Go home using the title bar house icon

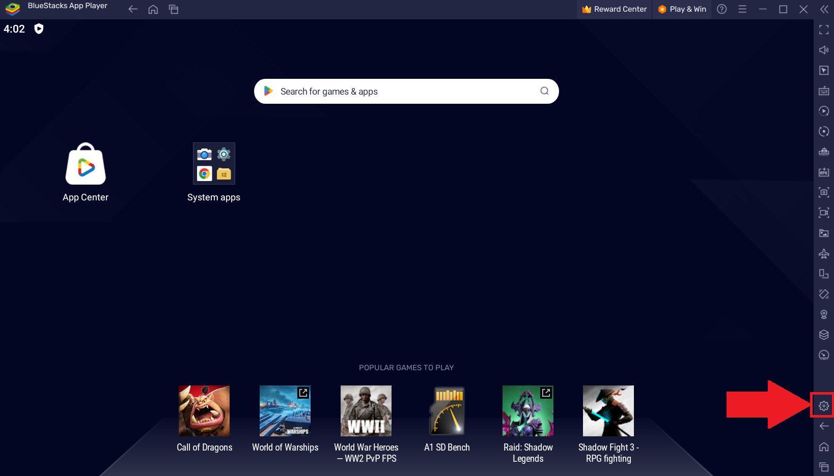tap(153, 9)
